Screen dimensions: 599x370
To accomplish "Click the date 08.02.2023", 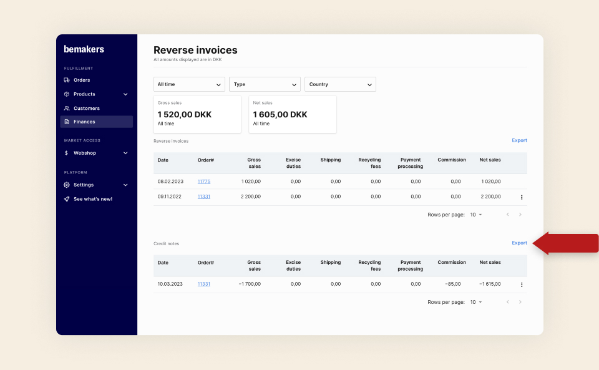I will [x=170, y=182].
